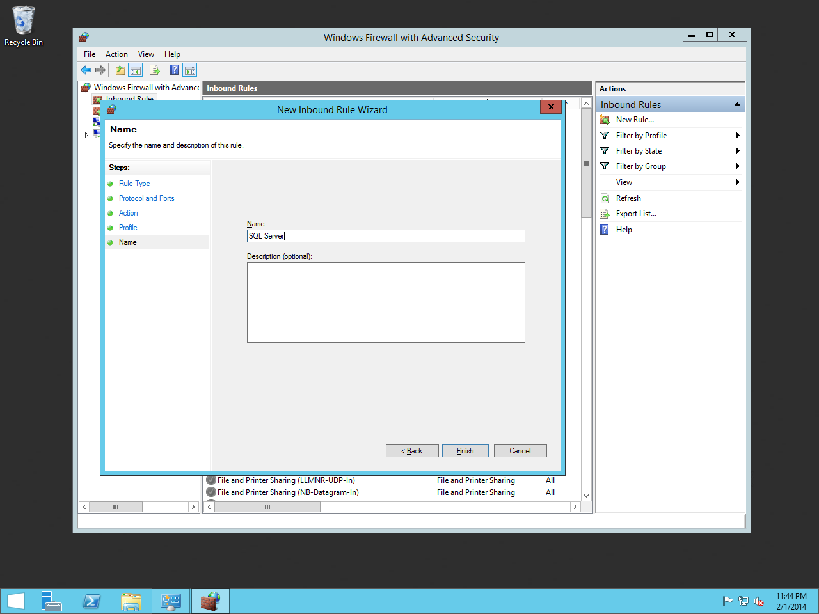The image size is (819, 614).
Task: Click the rule list vertical scrollbar thumb
Action: point(586,163)
